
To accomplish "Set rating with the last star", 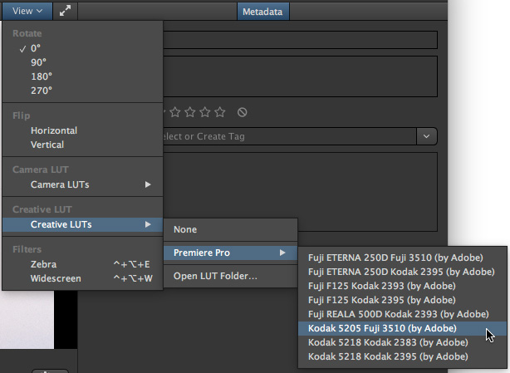I will (220, 112).
